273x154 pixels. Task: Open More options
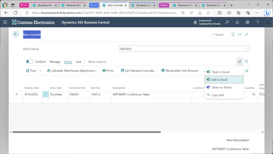(x=97, y=62)
